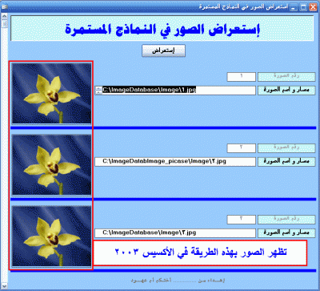Viewport: 320px width, 291px height.
Task: Open the form's system menu icon in title bar
Action: 4,7
